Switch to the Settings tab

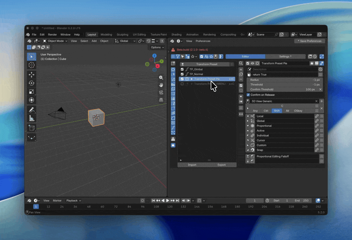[285, 56]
